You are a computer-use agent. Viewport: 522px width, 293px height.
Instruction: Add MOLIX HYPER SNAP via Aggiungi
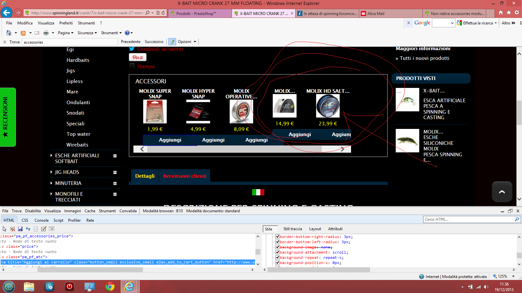pos(213,140)
